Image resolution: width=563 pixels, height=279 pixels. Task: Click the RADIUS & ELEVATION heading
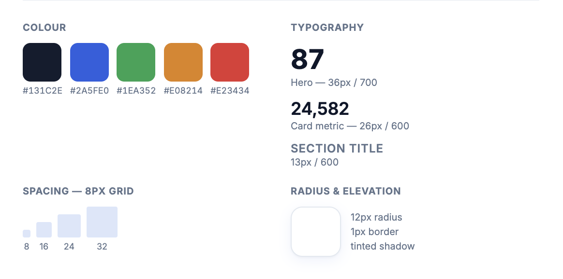tap(345, 191)
